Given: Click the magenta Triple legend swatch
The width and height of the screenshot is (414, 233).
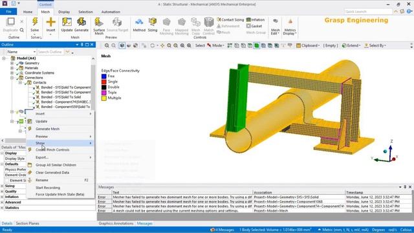Looking at the screenshot, I should pyautogui.click(x=103, y=93).
